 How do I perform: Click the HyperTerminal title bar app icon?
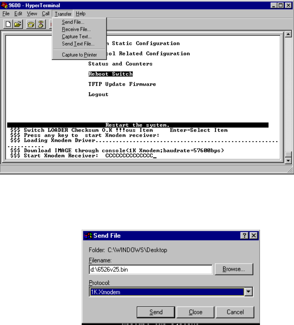coord(4,5)
